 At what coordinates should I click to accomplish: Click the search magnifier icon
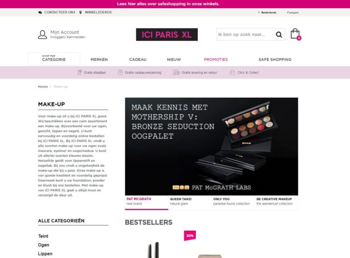[279, 34]
